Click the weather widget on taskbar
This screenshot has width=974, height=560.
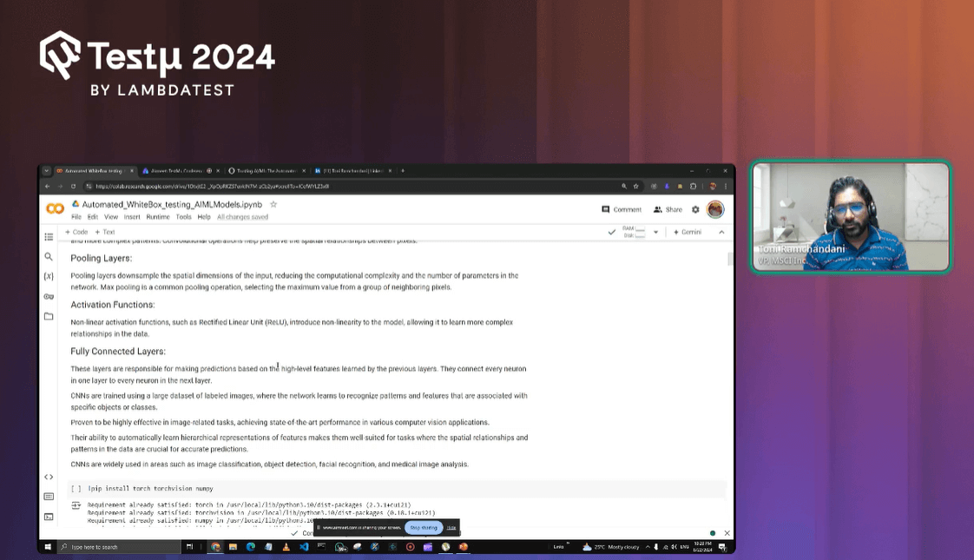click(x=610, y=547)
